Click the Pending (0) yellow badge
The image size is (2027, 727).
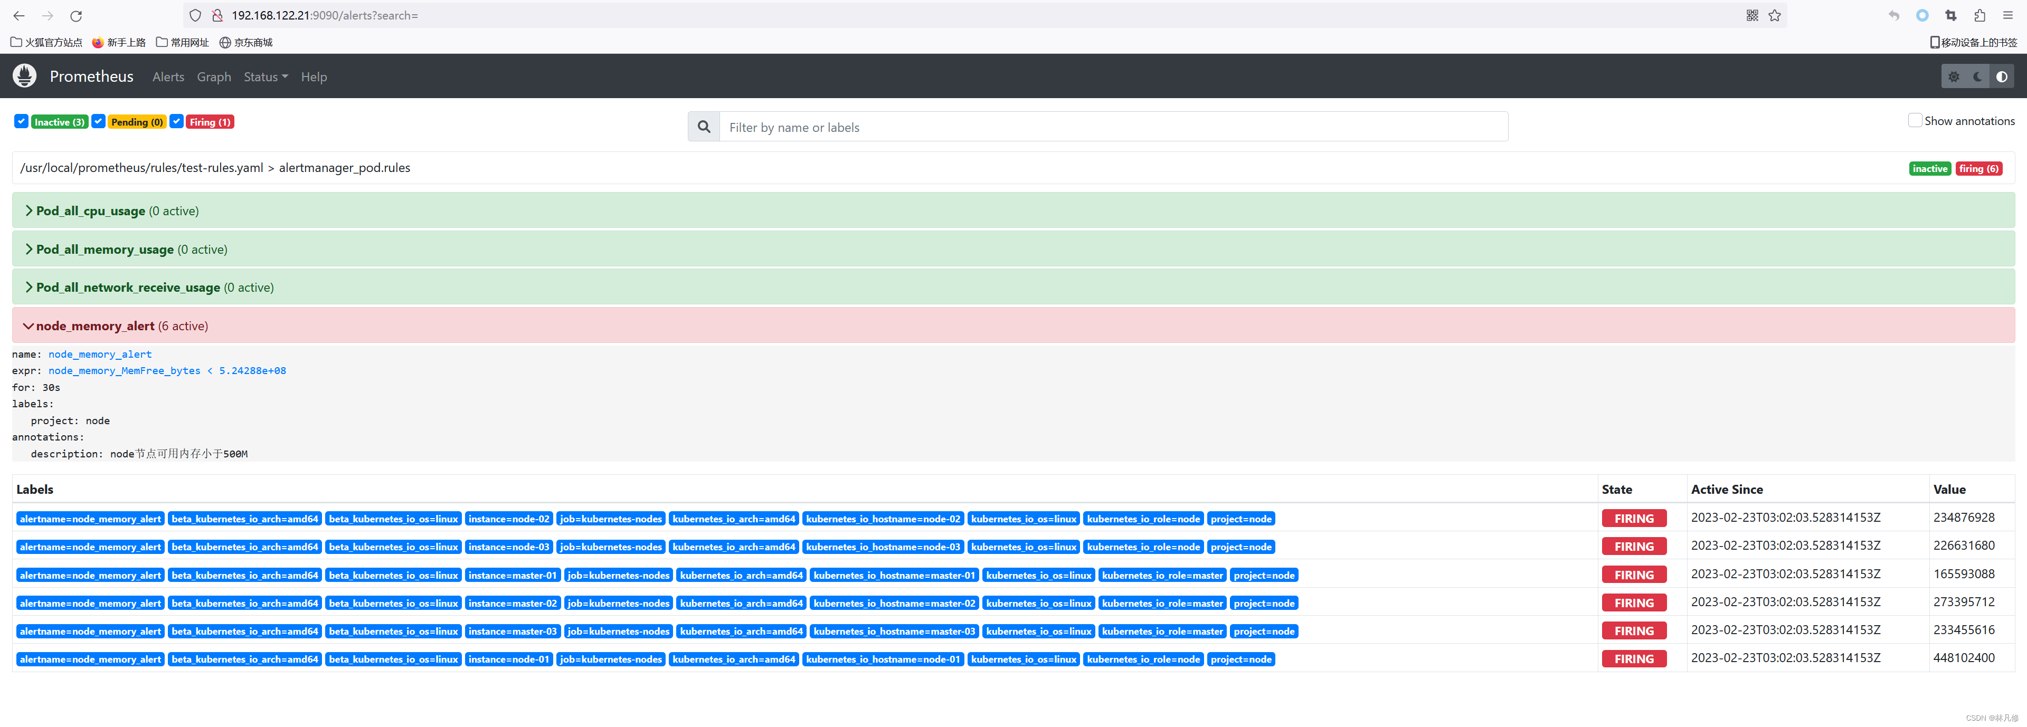point(137,122)
